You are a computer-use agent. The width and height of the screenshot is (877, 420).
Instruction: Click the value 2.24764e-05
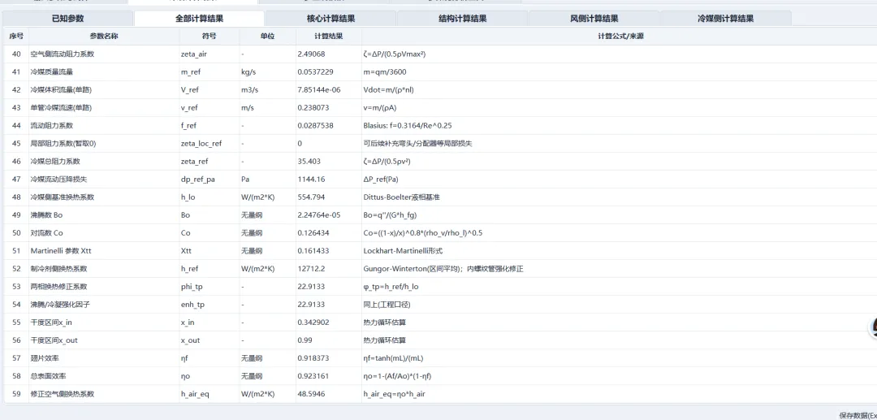click(x=318, y=215)
